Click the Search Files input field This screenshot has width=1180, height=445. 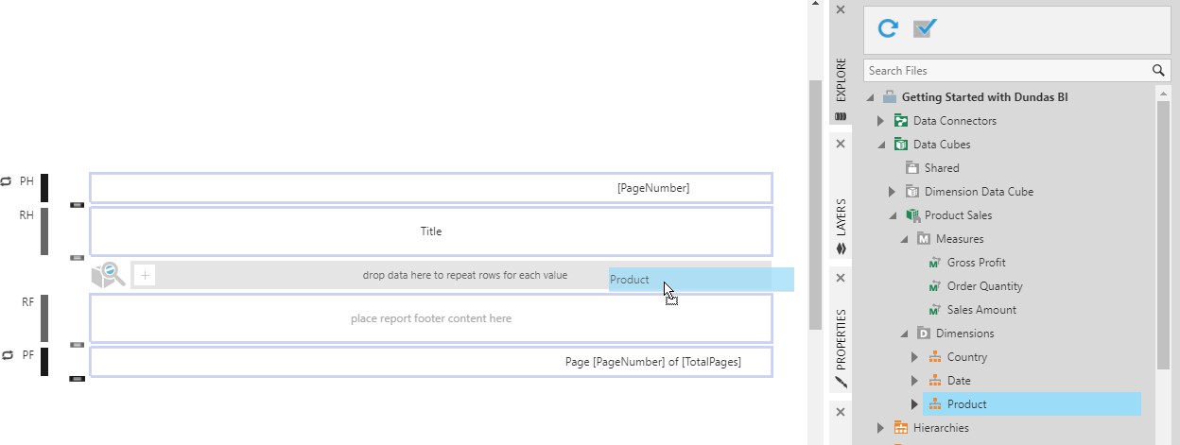coord(1002,70)
